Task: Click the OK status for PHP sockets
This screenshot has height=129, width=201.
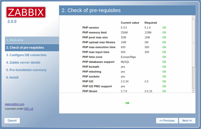Action: coord(164,77)
